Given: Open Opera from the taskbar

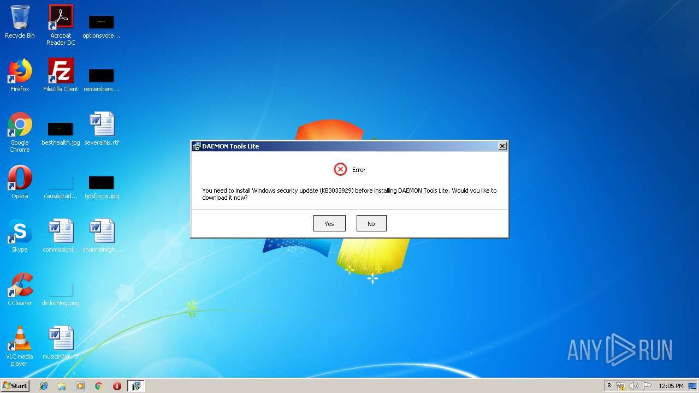Looking at the screenshot, I should [x=117, y=386].
